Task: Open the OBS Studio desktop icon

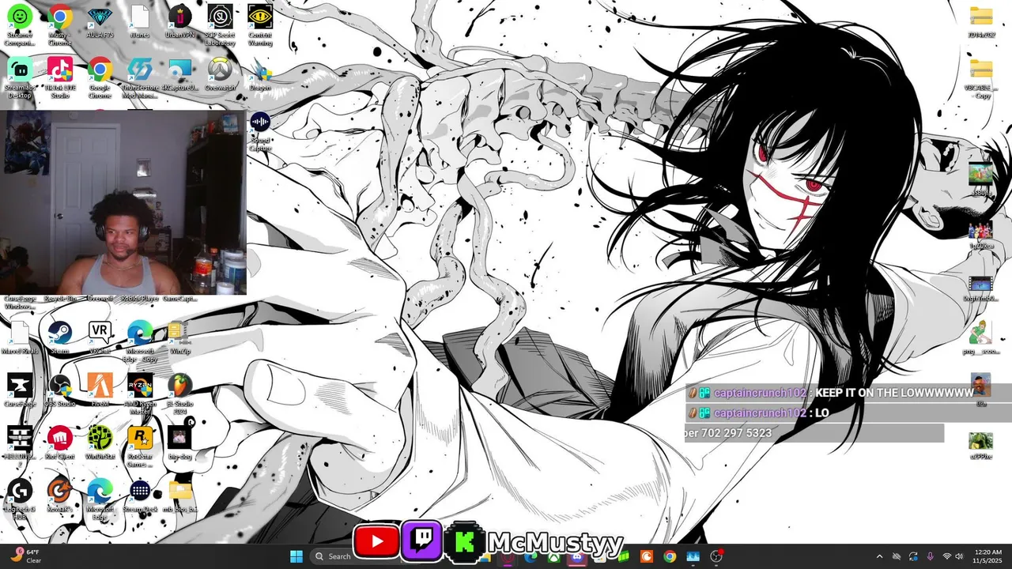Action: pyautogui.click(x=59, y=390)
